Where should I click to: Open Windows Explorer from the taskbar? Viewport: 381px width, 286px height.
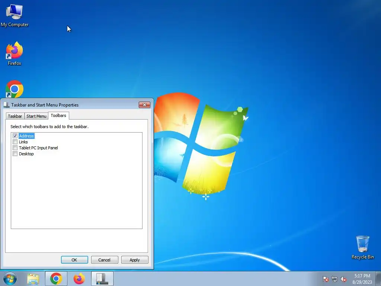[x=33, y=279]
